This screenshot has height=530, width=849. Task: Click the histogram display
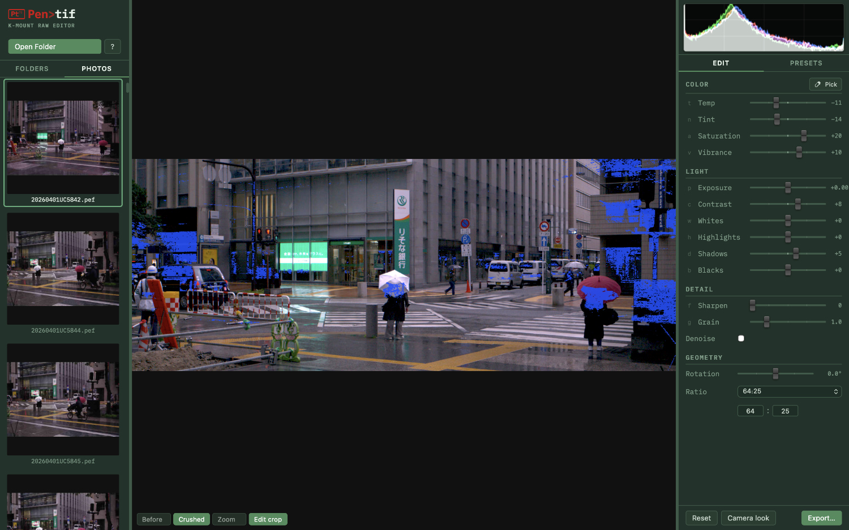763,28
